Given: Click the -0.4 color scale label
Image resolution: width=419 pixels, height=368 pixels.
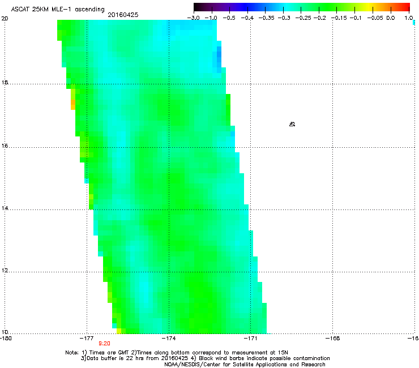Looking at the screenshot, I should point(247,18).
